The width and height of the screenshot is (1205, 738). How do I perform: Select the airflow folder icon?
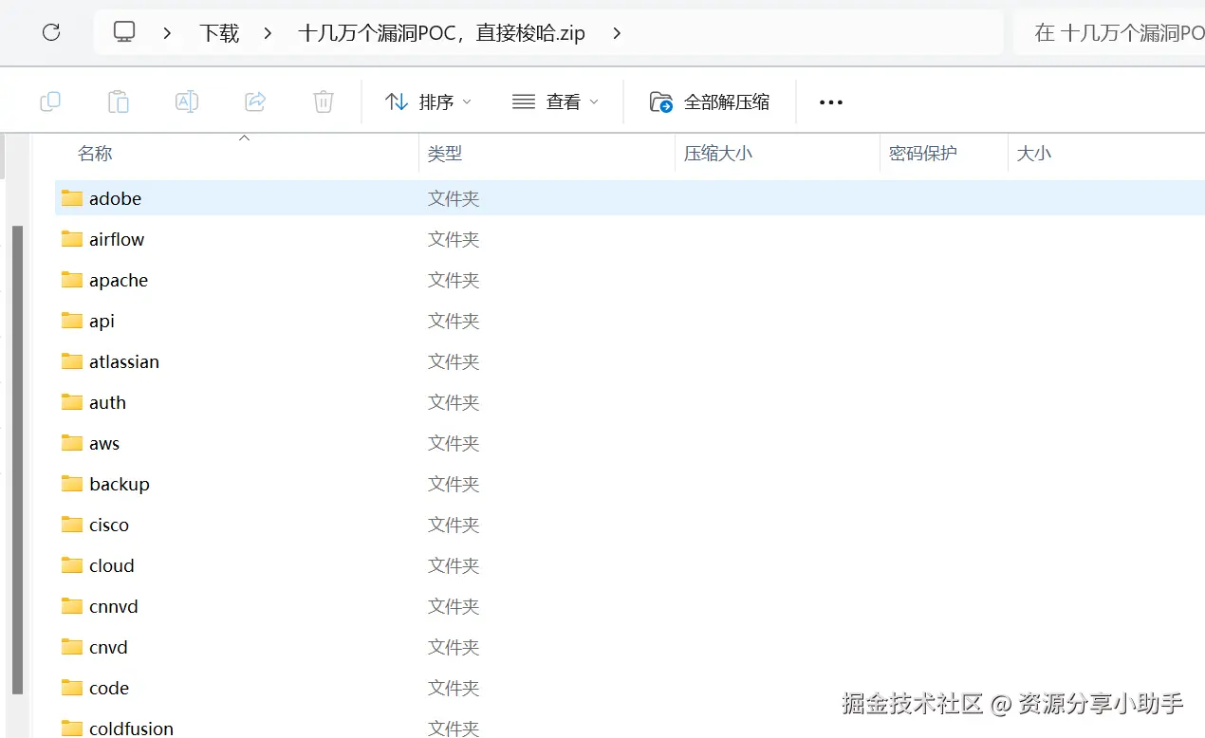[72, 239]
